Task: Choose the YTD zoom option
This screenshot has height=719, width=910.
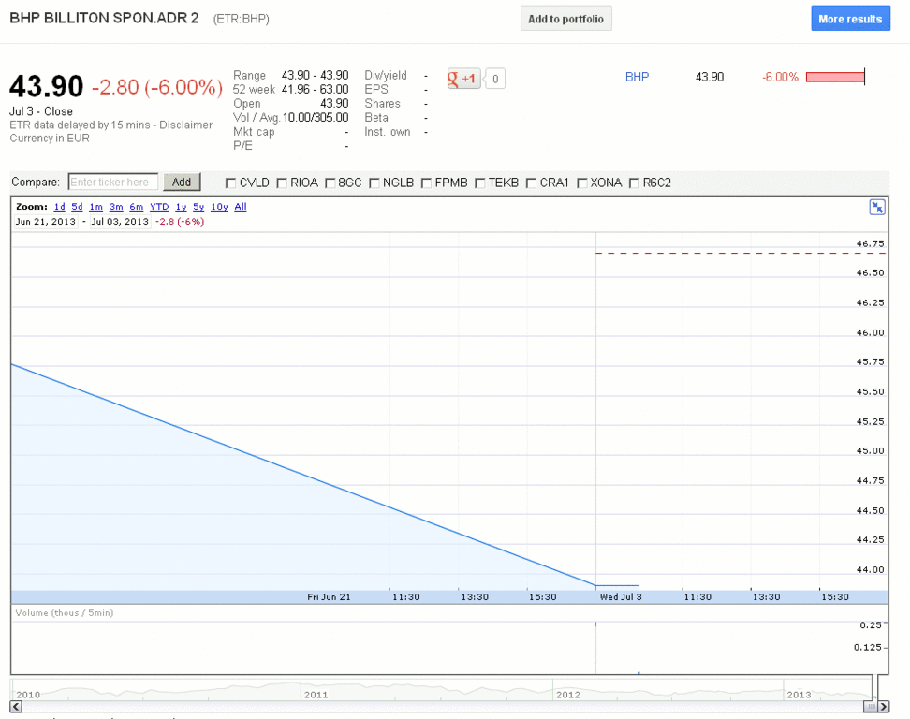Action: [x=159, y=207]
